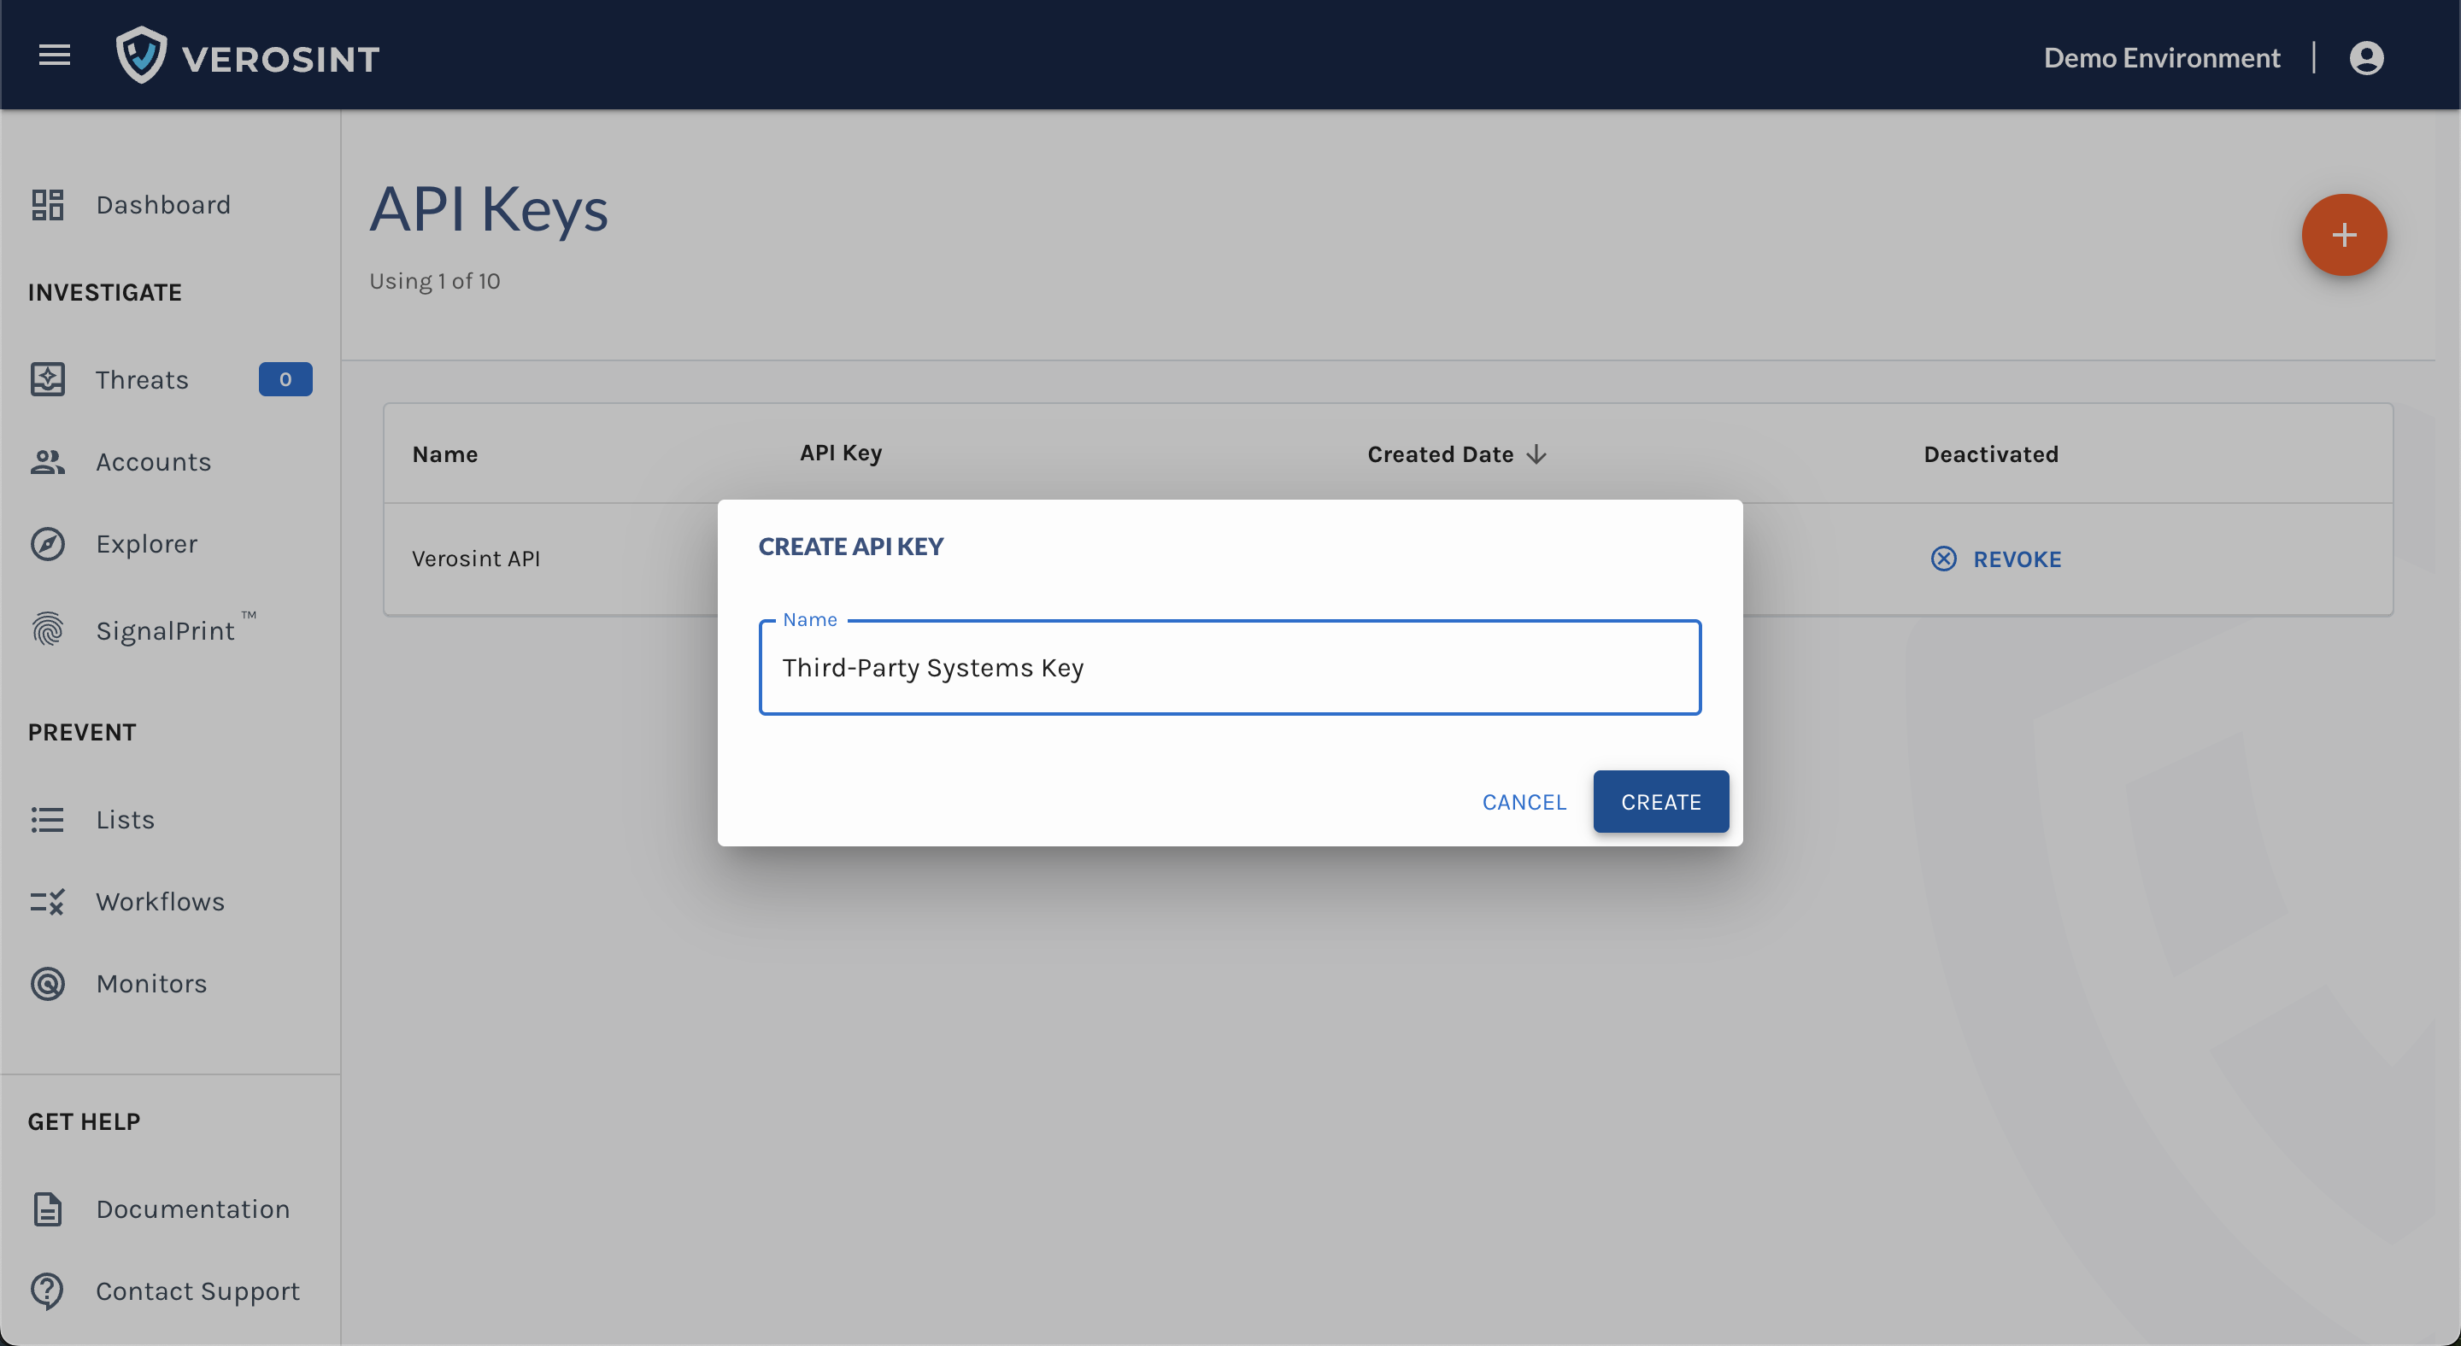Click the orange plus add-key button
2461x1346 pixels.
(x=2343, y=235)
